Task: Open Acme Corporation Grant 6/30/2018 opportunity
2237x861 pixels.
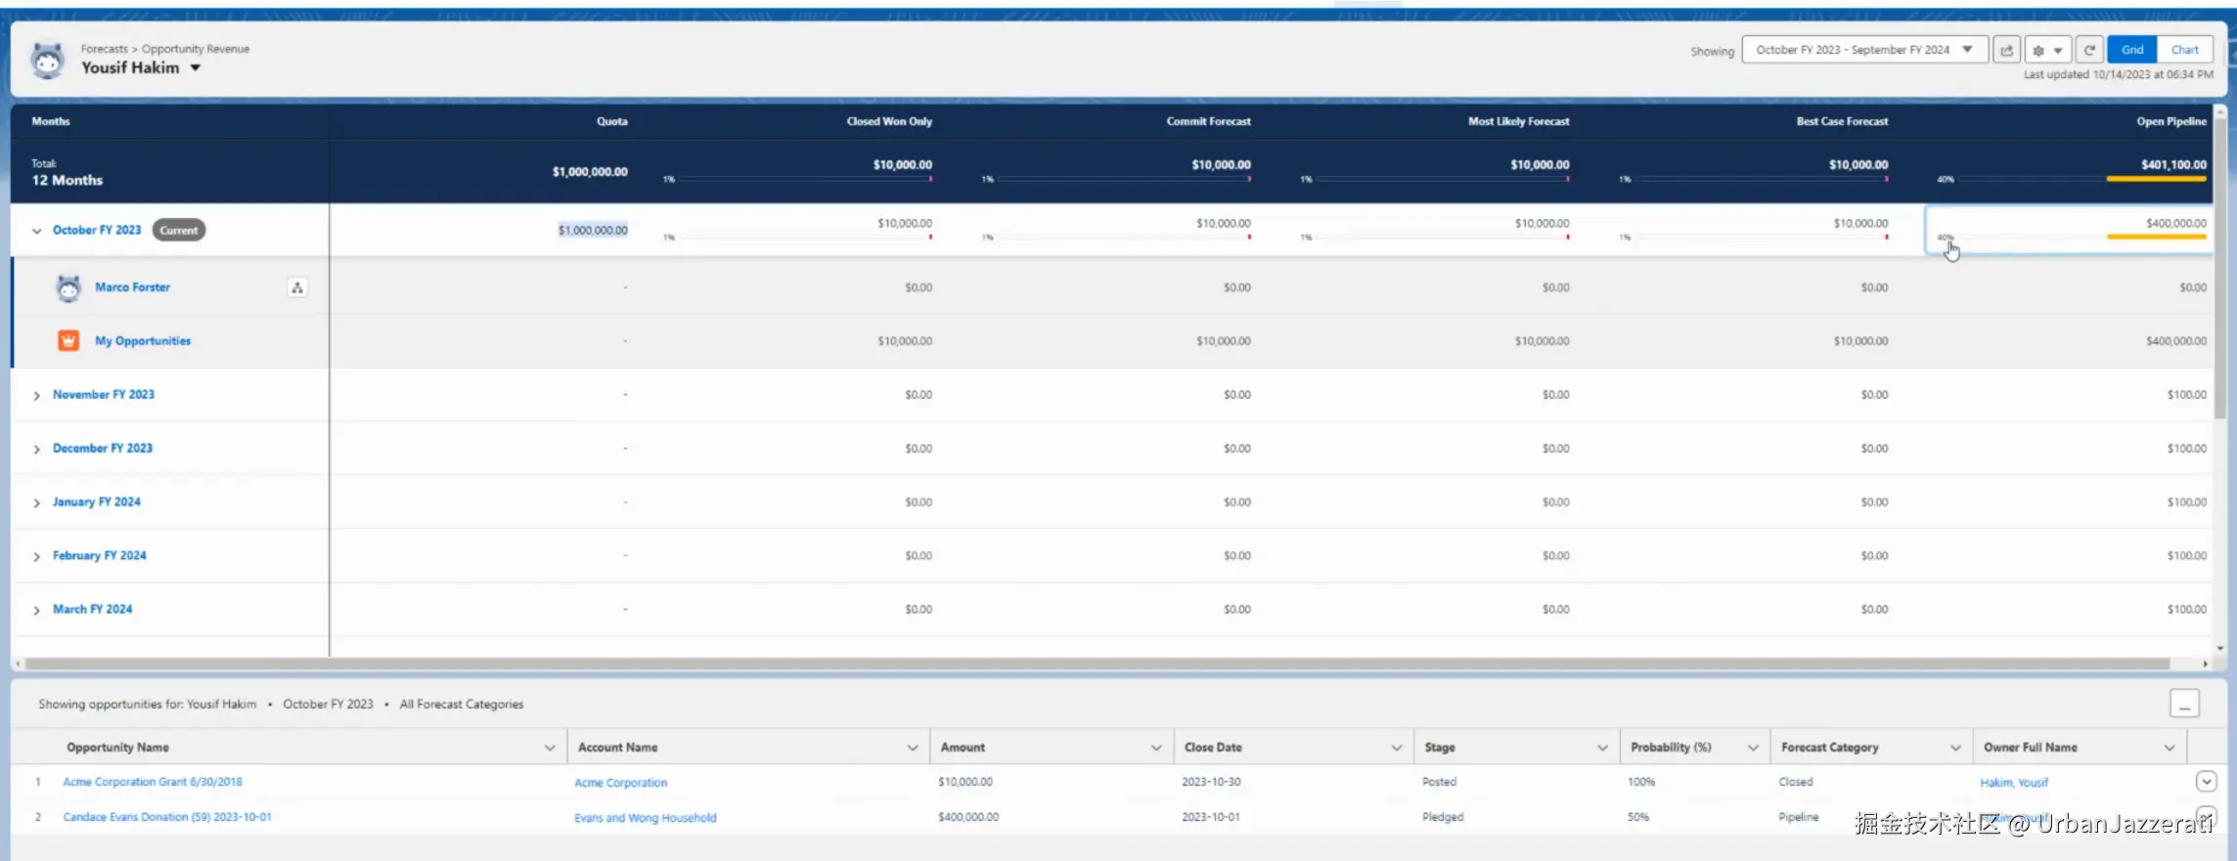Action: [x=153, y=782]
